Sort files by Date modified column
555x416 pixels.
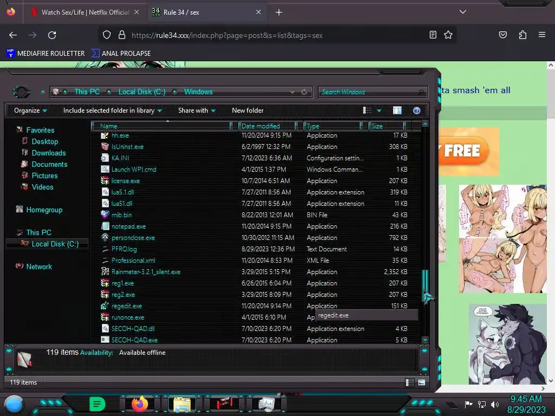click(x=267, y=126)
